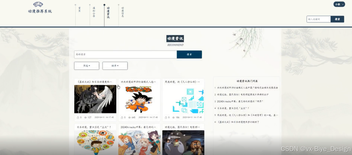Click the eye icon showing 186 views
This screenshot has height=155, width=352.
[x=174, y=118]
